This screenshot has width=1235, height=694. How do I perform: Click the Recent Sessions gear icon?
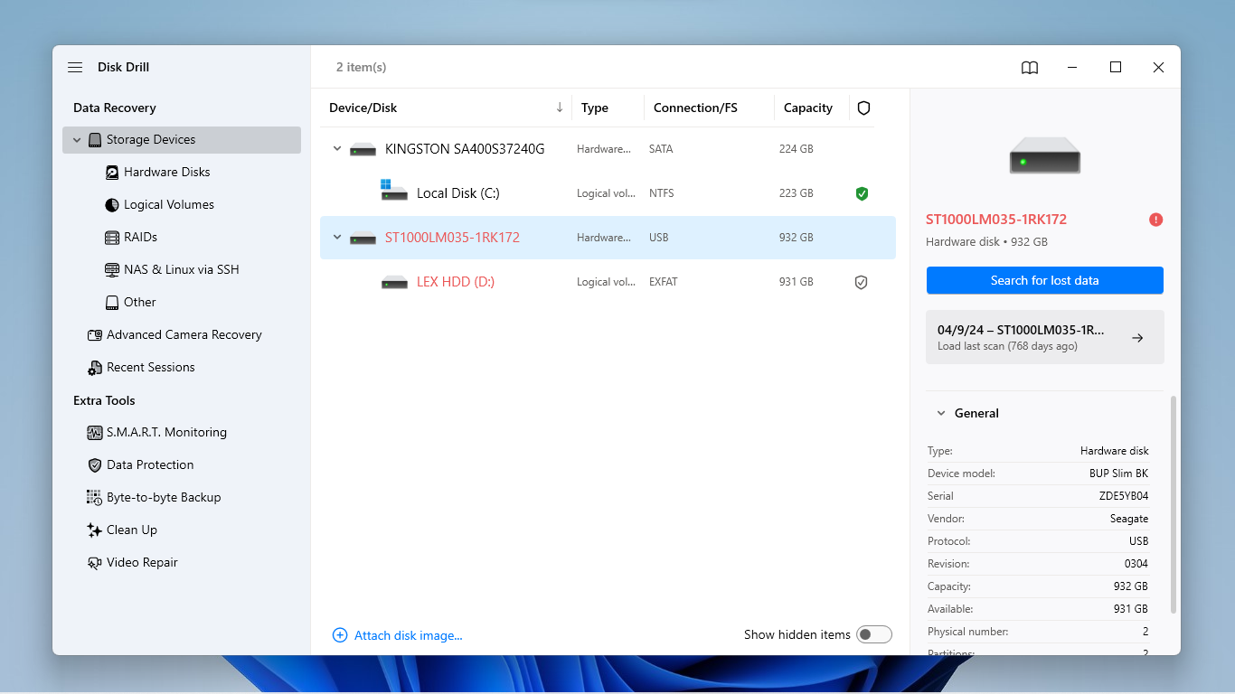point(95,368)
